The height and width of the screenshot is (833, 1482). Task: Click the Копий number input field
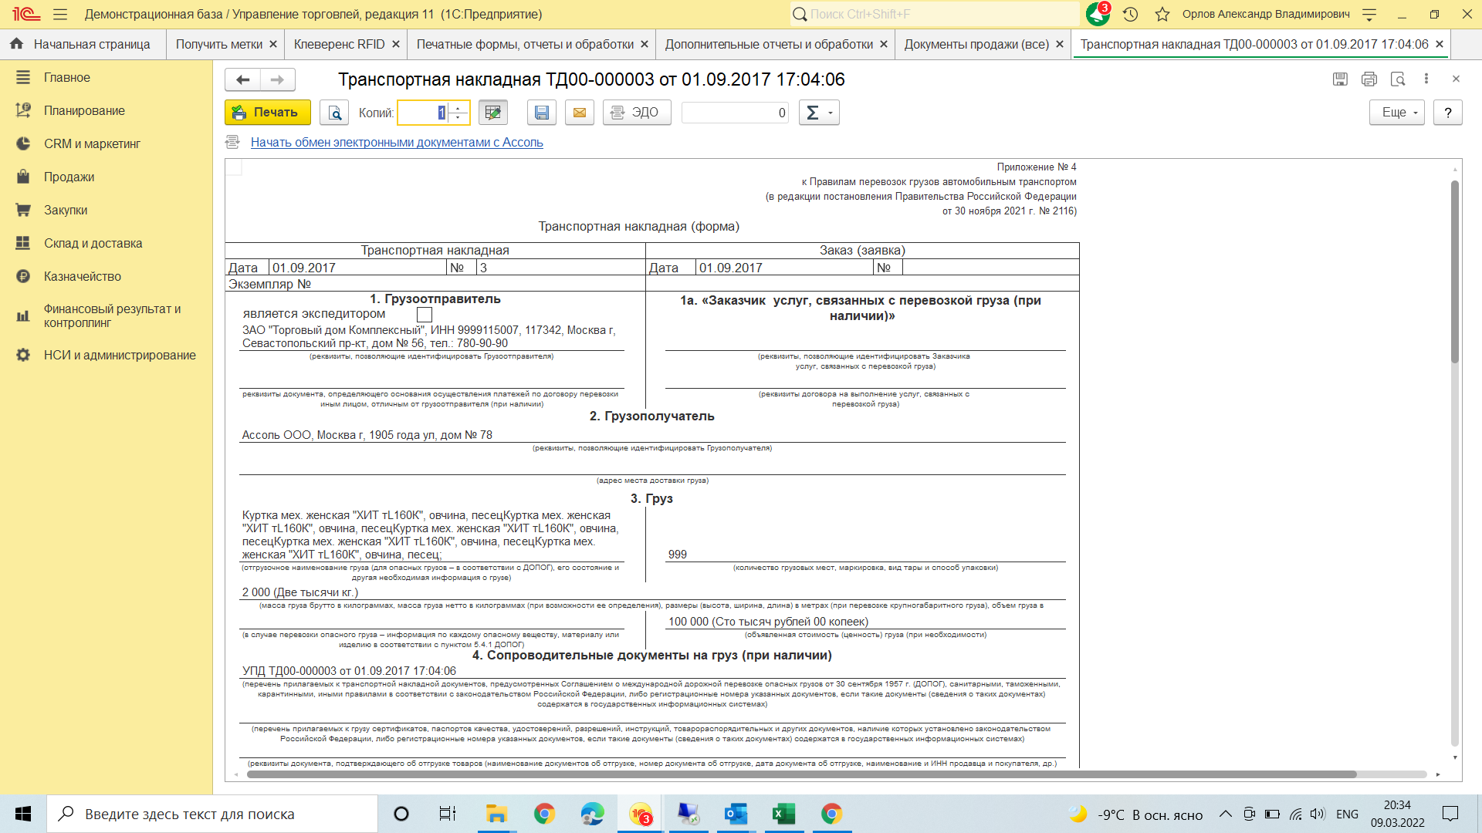pos(423,113)
